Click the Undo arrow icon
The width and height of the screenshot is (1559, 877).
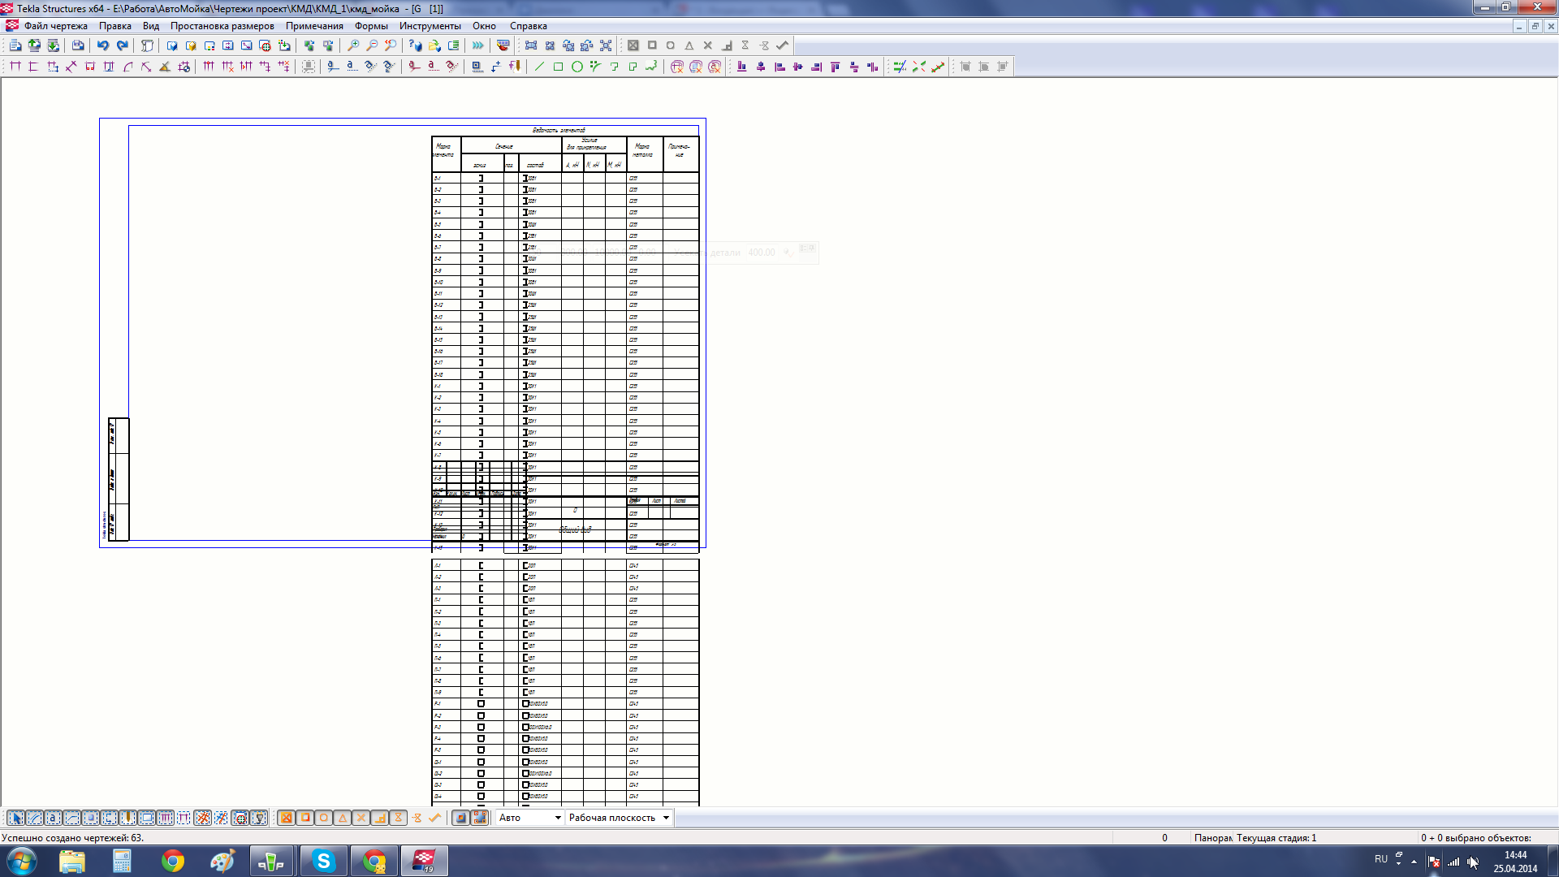[103, 45]
